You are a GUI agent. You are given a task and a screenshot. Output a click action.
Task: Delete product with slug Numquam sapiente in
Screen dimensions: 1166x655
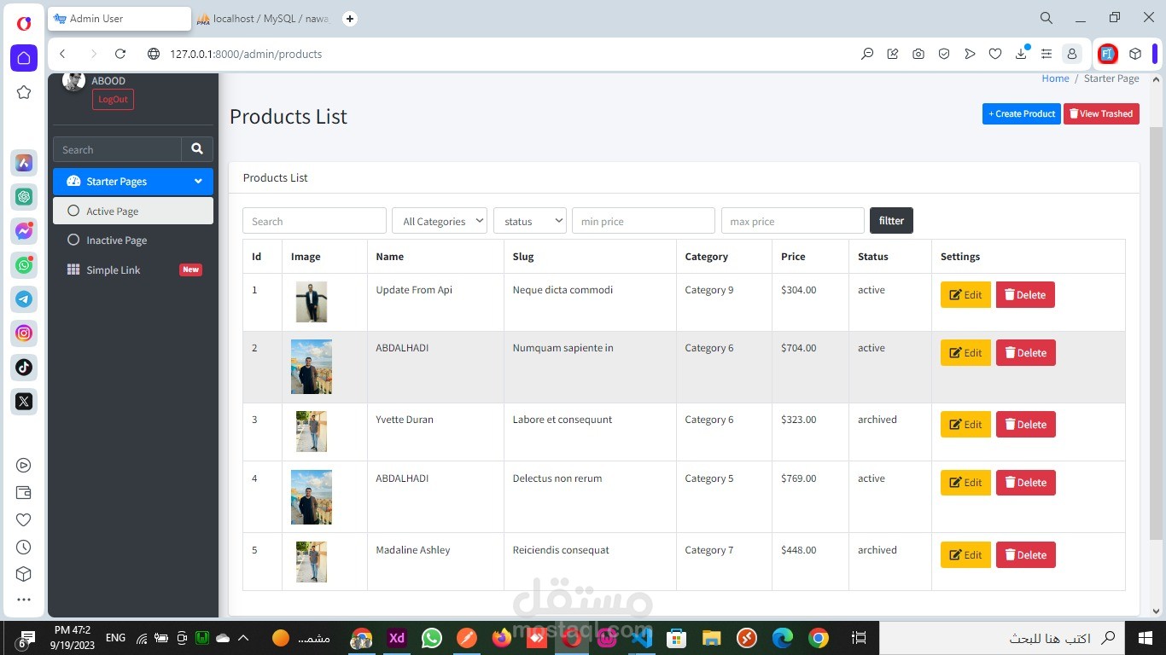tap(1025, 352)
